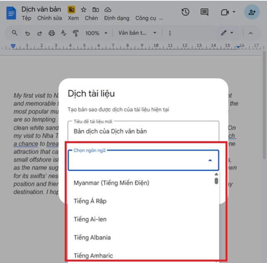Click the move to folder icon

95,10
